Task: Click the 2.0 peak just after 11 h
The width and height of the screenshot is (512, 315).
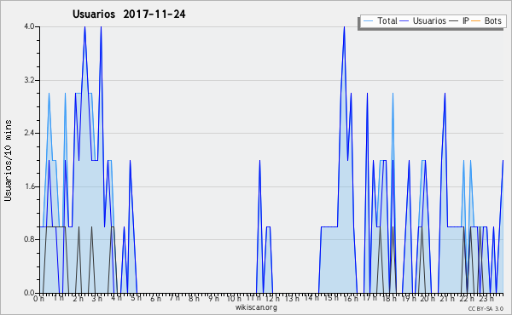Action: [259, 161]
